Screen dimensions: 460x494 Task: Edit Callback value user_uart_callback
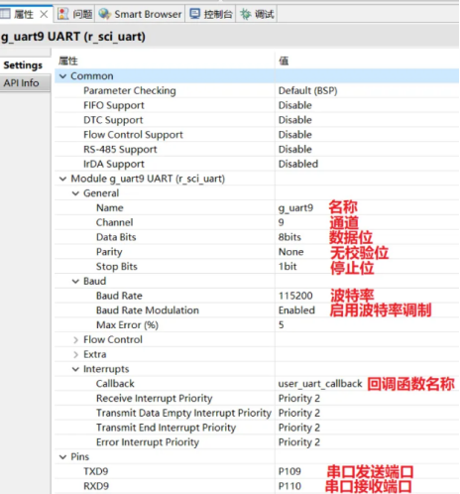tap(320, 384)
